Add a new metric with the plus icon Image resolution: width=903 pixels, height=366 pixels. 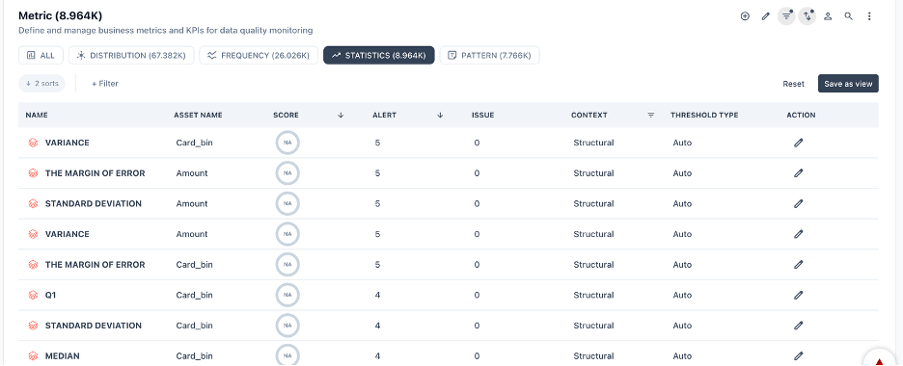745,16
